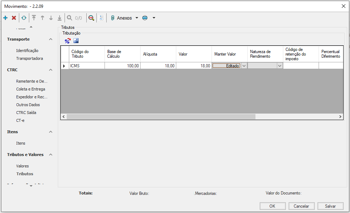Click the picture icon under Tributação
350x213 pixels.
(76, 41)
